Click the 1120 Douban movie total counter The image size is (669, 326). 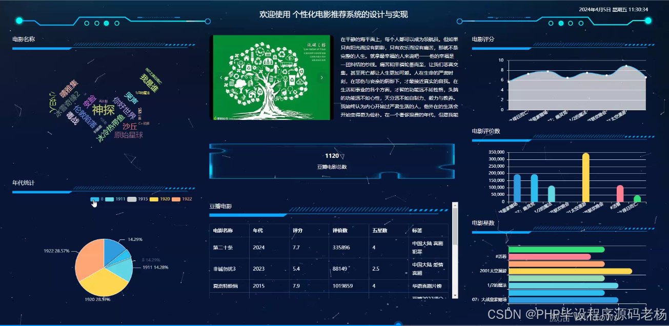[332, 156]
